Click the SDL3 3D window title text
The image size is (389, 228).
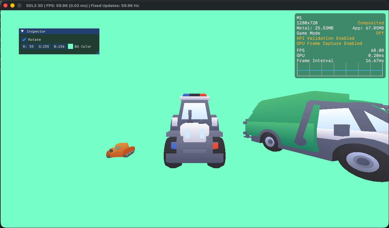pos(82,5)
